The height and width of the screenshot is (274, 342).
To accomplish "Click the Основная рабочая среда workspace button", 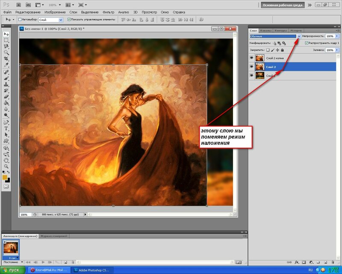I will pyautogui.click(x=283, y=5).
